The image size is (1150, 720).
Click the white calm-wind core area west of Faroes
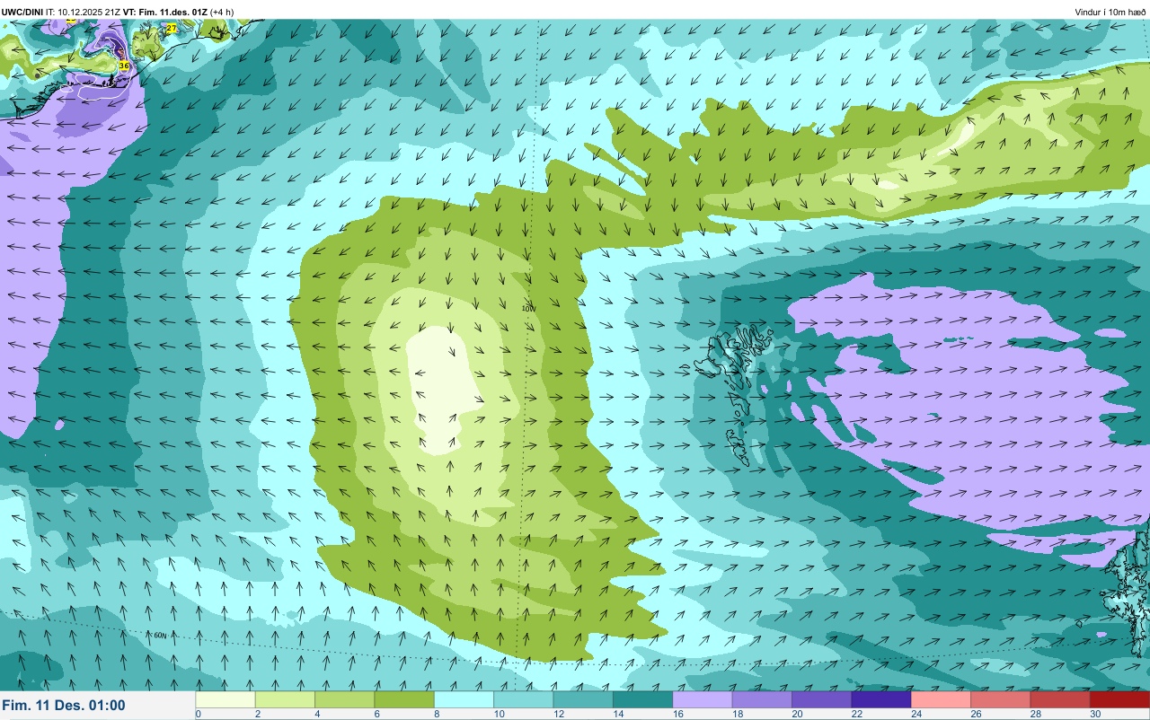click(445, 389)
